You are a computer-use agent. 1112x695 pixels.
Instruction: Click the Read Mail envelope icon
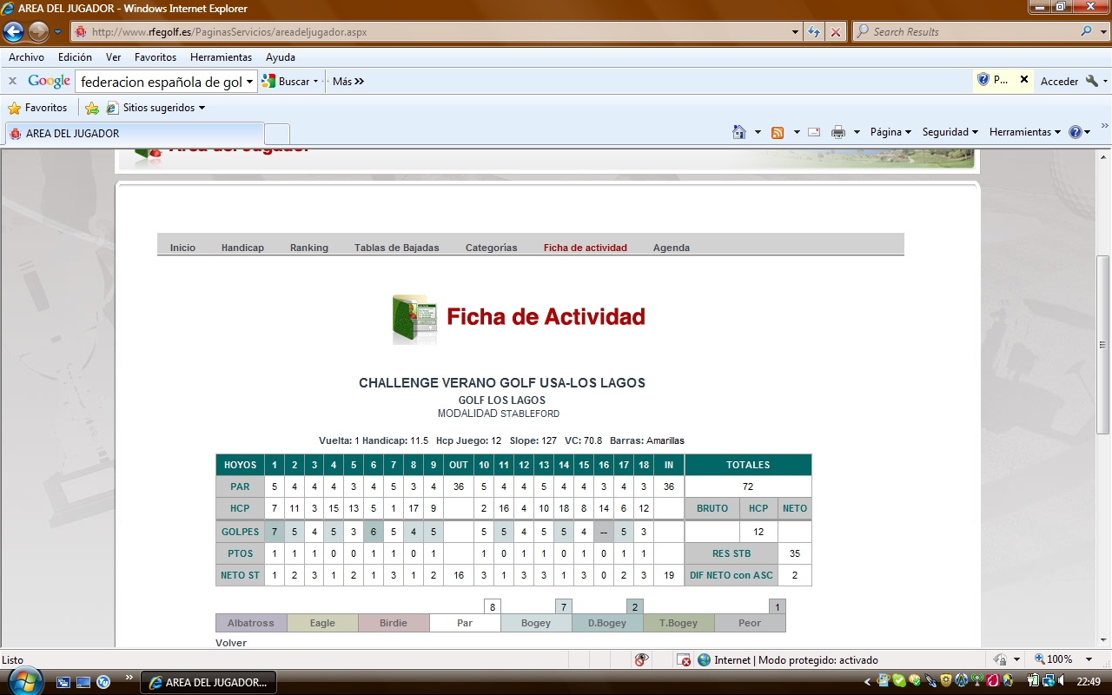pyautogui.click(x=814, y=132)
